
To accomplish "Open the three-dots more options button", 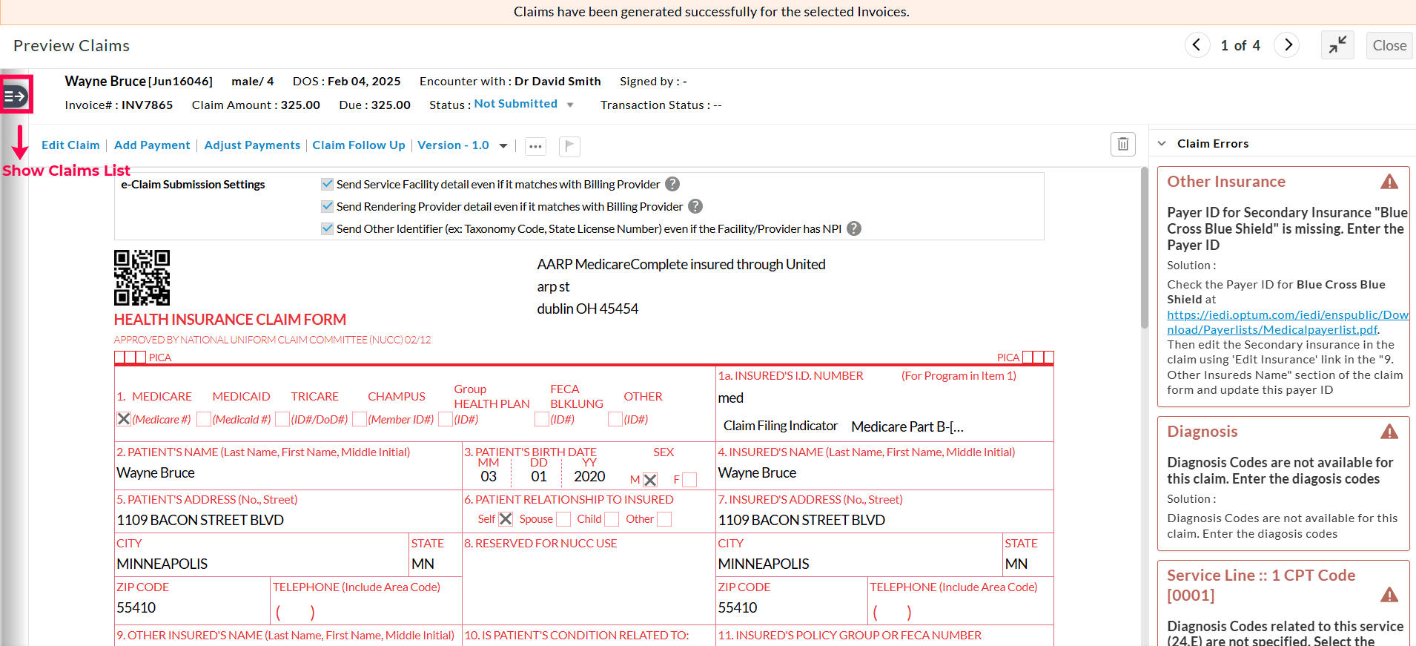I will pos(535,146).
